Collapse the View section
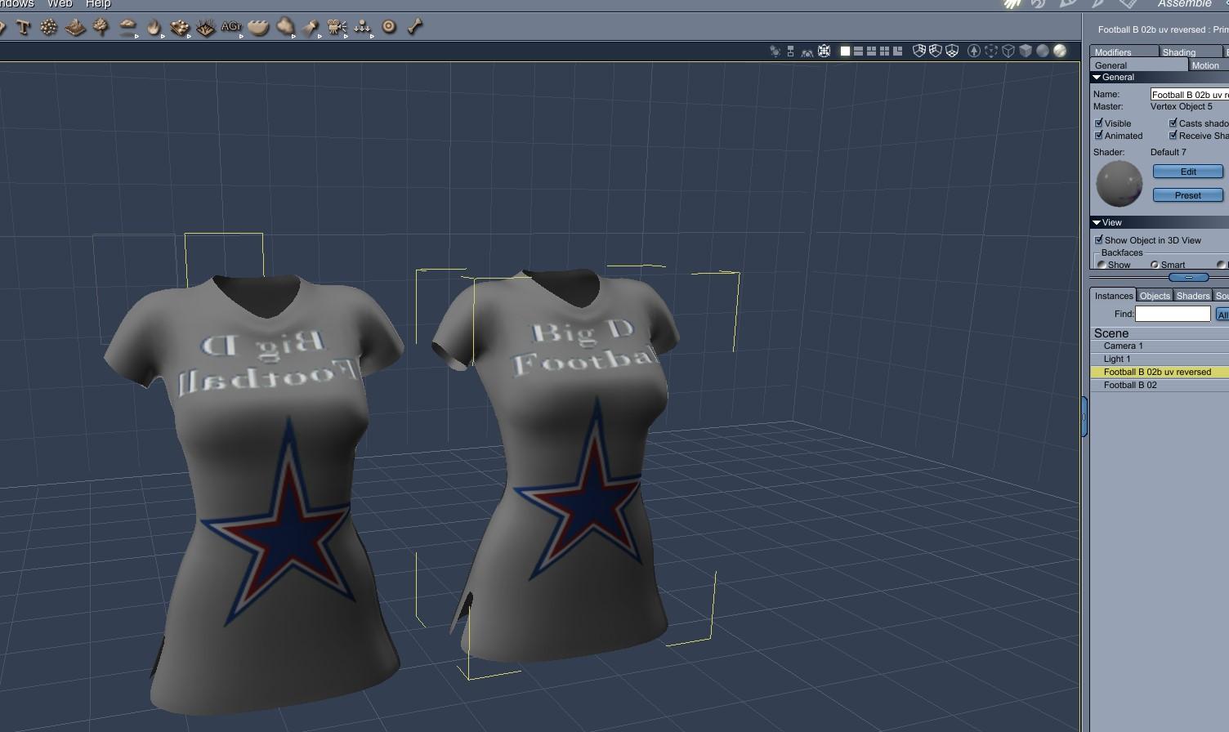 click(x=1097, y=222)
